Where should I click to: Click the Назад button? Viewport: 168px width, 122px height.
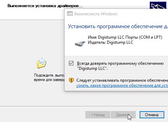[98, 115]
